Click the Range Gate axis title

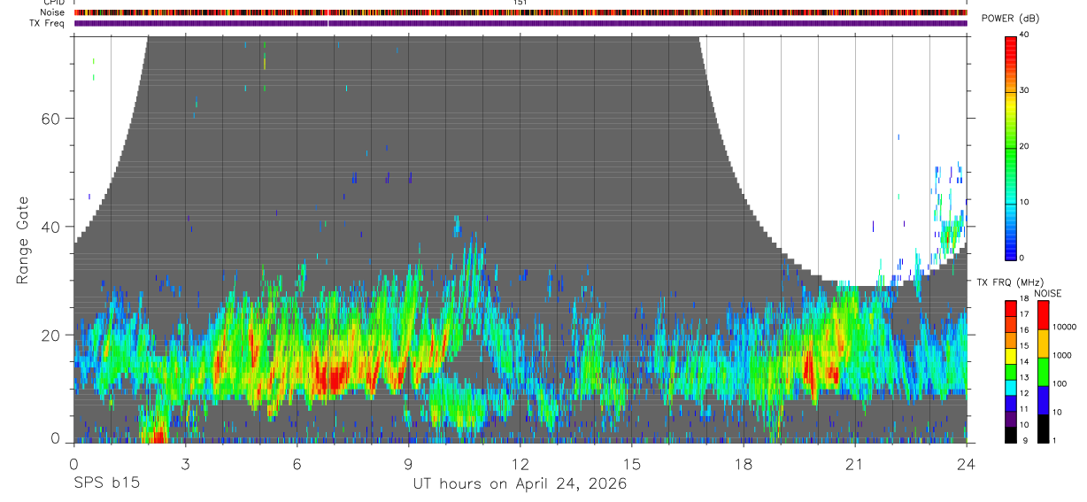[23, 239]
